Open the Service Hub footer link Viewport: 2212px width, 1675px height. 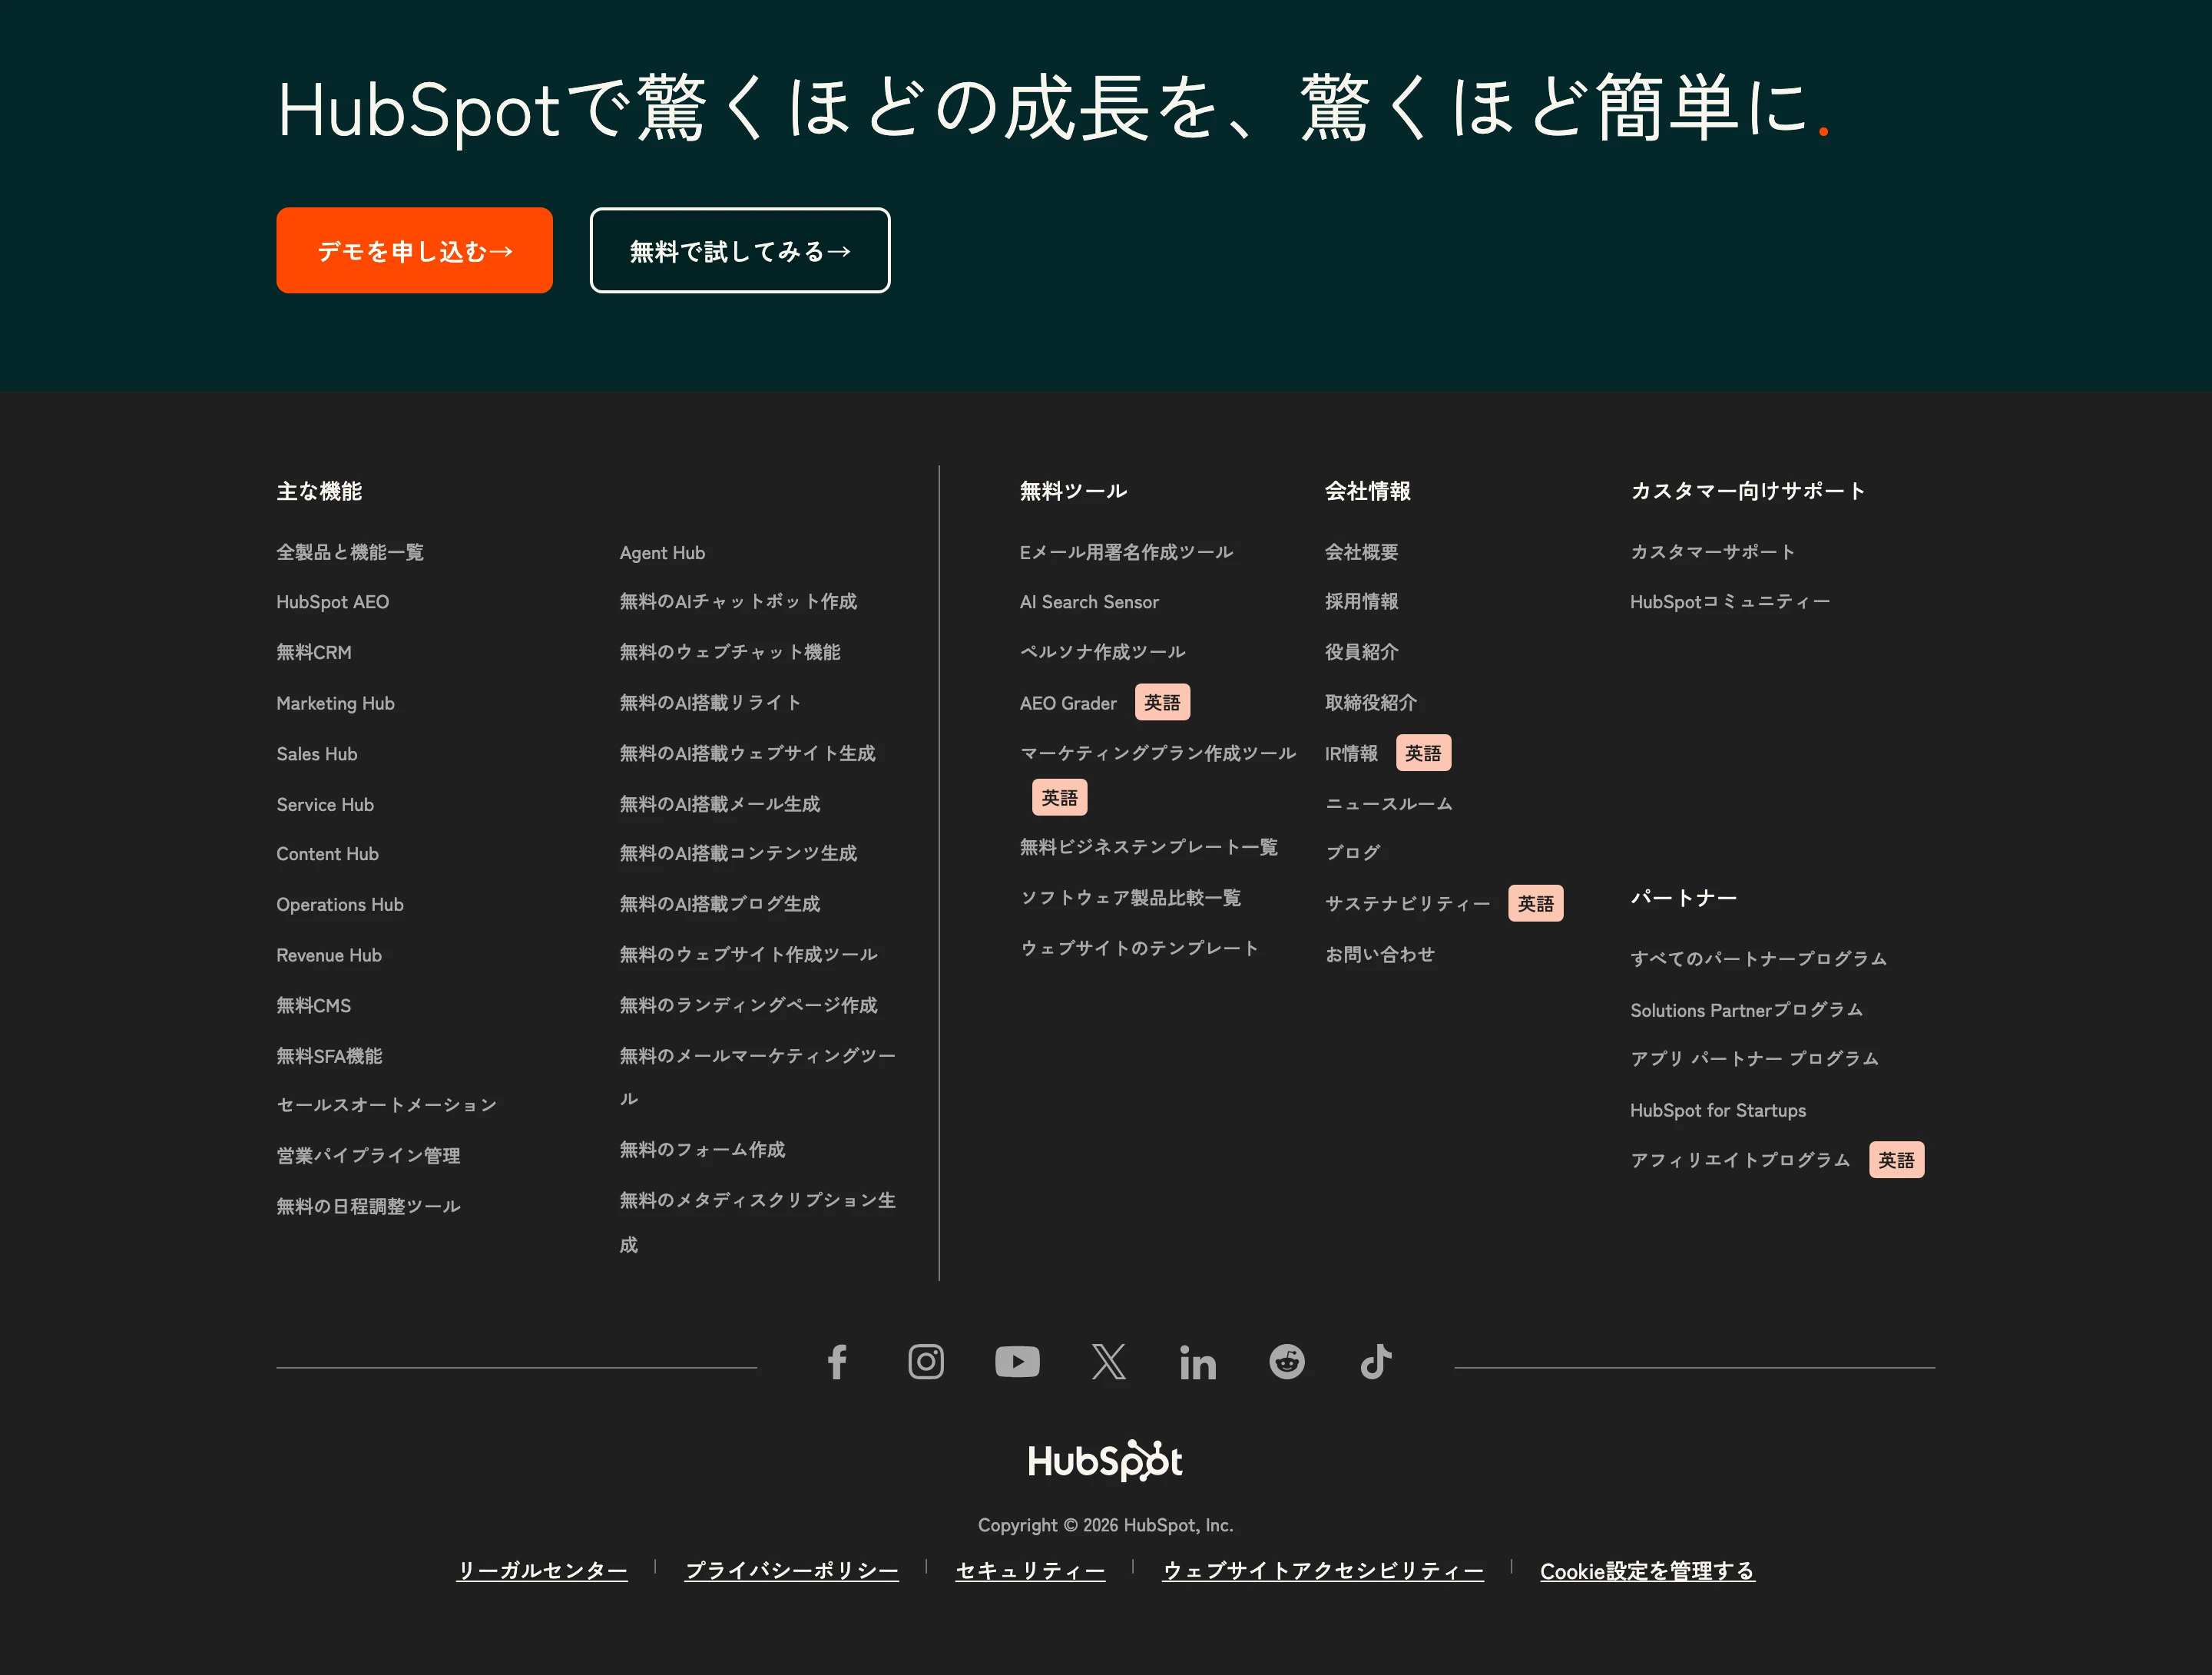(x=325, y=804)
